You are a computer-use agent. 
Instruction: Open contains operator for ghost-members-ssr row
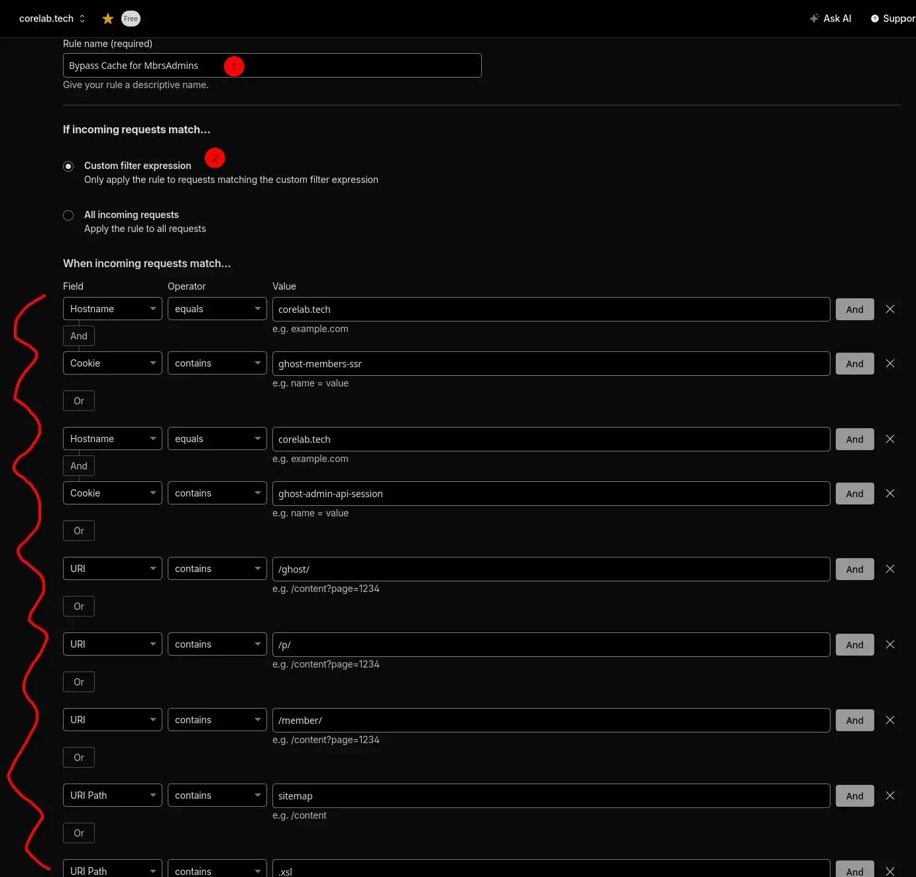217,363
